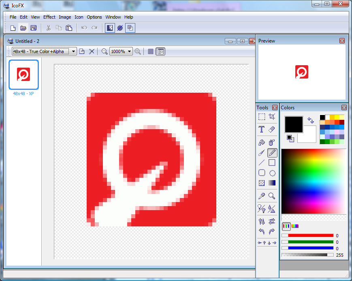The image size is (352, 281).
Task: Switch to HSB spectrum slider mode
Action: pyautogui.click(x=295, y=226)
